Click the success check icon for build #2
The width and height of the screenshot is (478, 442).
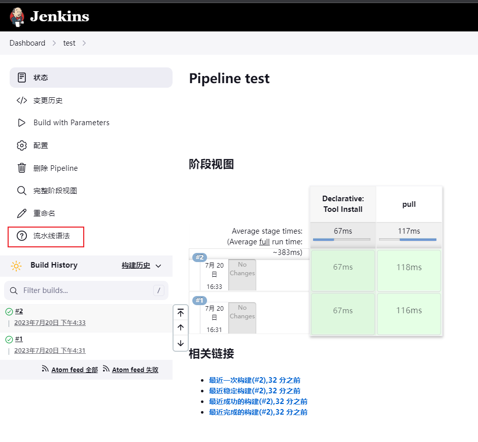point(9,311)
